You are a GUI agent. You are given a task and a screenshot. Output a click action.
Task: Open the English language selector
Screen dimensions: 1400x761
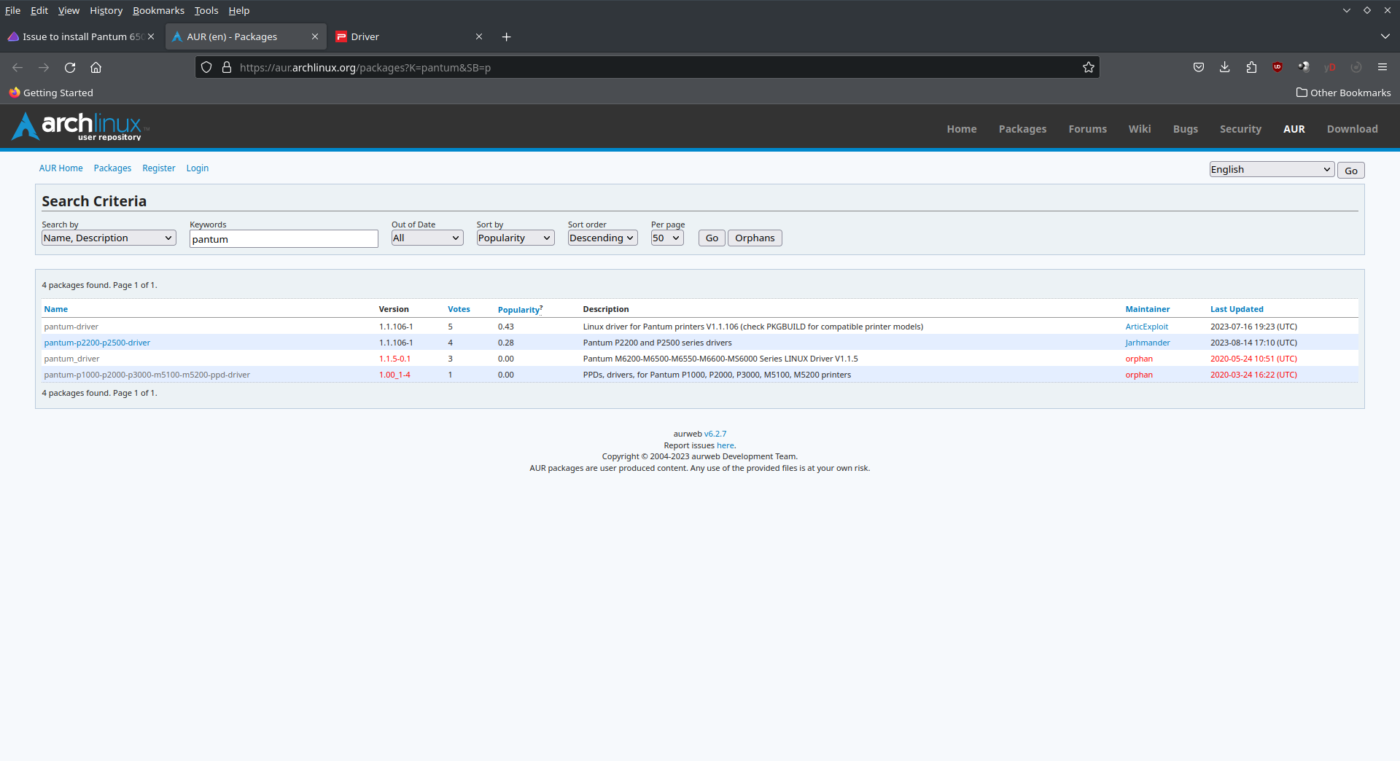1272,169
